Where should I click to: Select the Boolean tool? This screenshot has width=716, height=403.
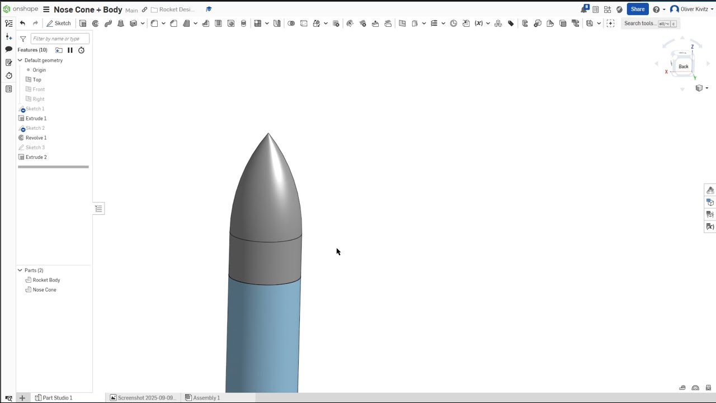(x=291, y=24)
